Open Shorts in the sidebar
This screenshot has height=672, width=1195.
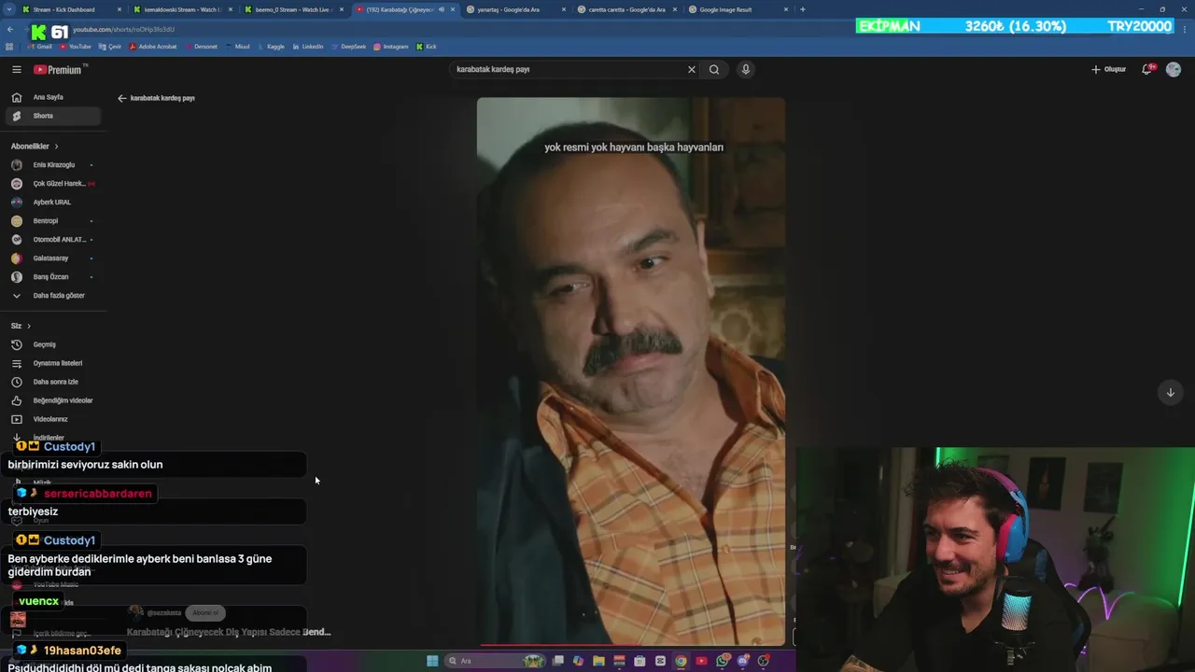point(52,116)
